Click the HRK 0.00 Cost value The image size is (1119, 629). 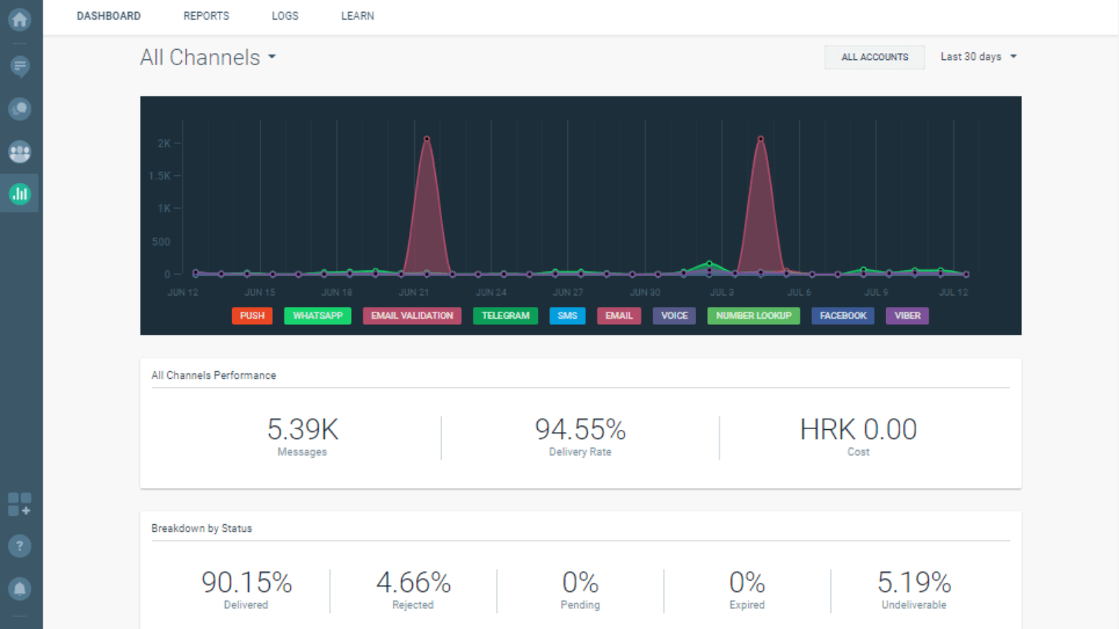point(858,430)
